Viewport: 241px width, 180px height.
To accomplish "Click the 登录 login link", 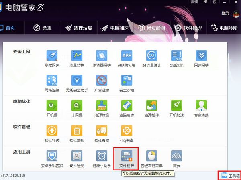I will (225, 13).
